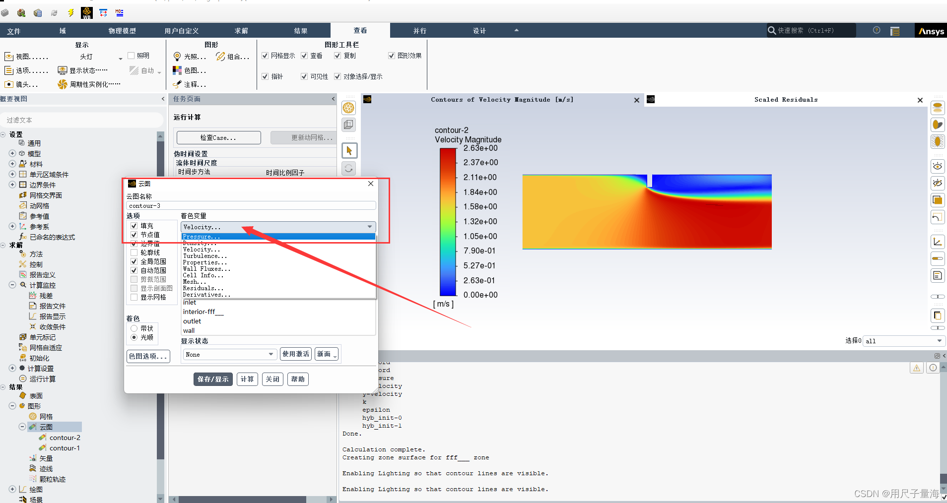This screenshot has height=503, width=947.
Task: Select 带状 (Banded) coloring radio button
Action: (x=134, y=328)
